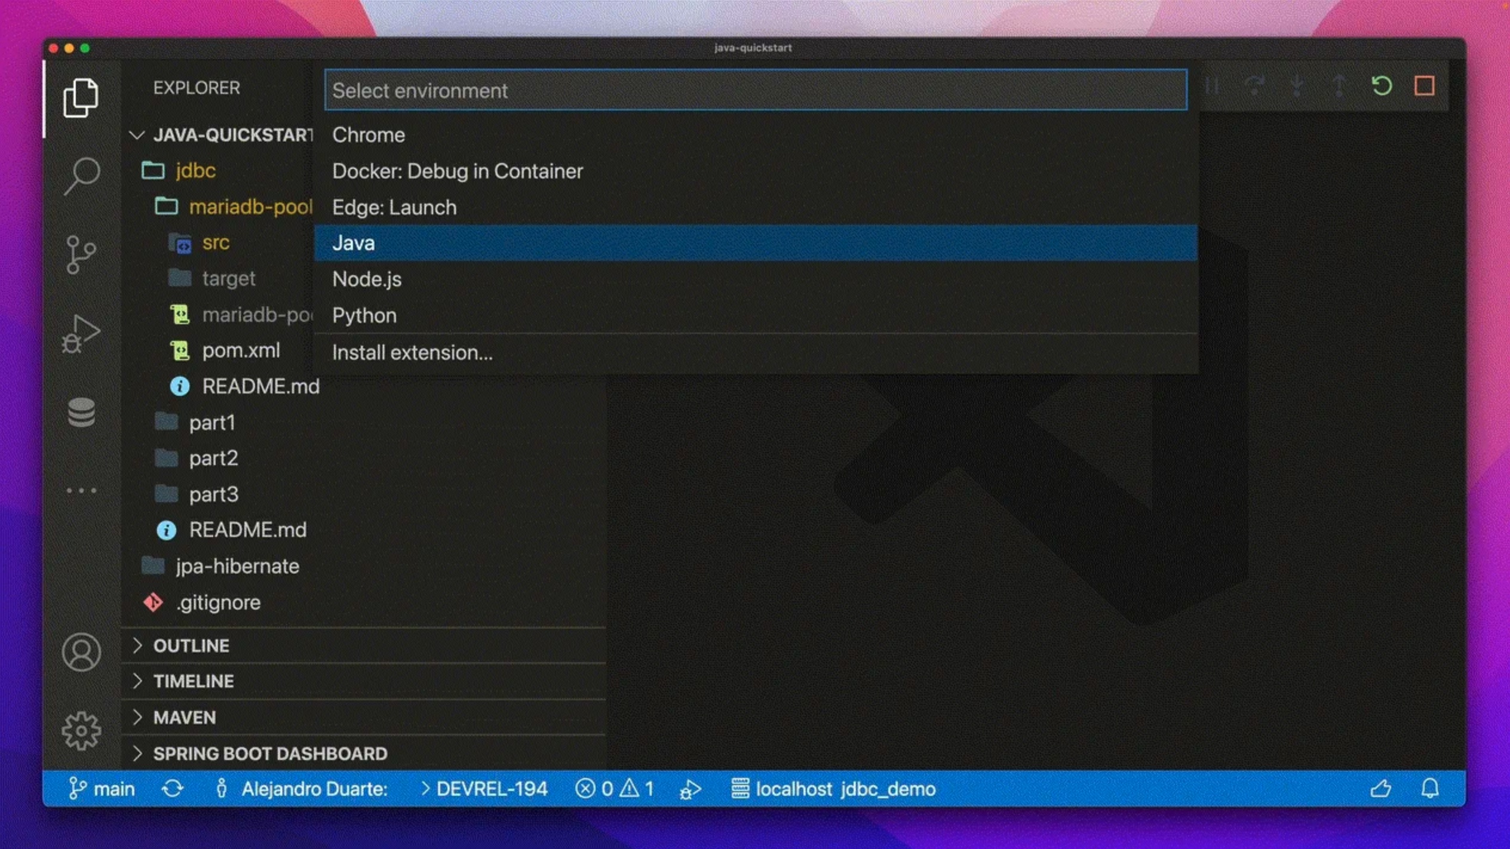Stop debugging with the red square
Screen dimensions: 1510x849
(x=1424, y=87)
